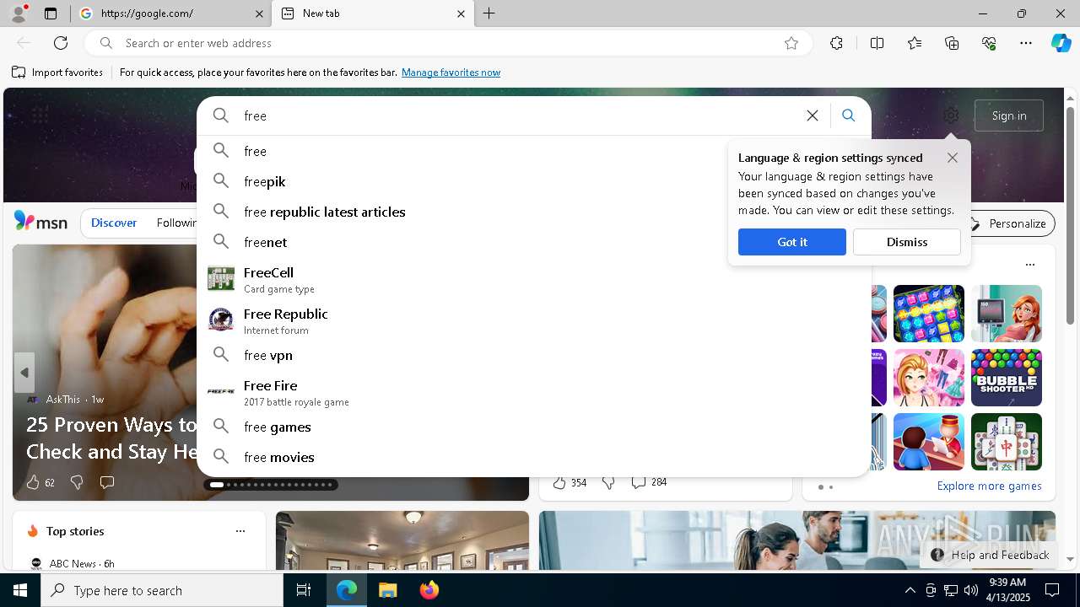The height and width of the screenshot is (607, 1080).
Task: Launch Firefox from taskbar
Action: pos(429,590)
